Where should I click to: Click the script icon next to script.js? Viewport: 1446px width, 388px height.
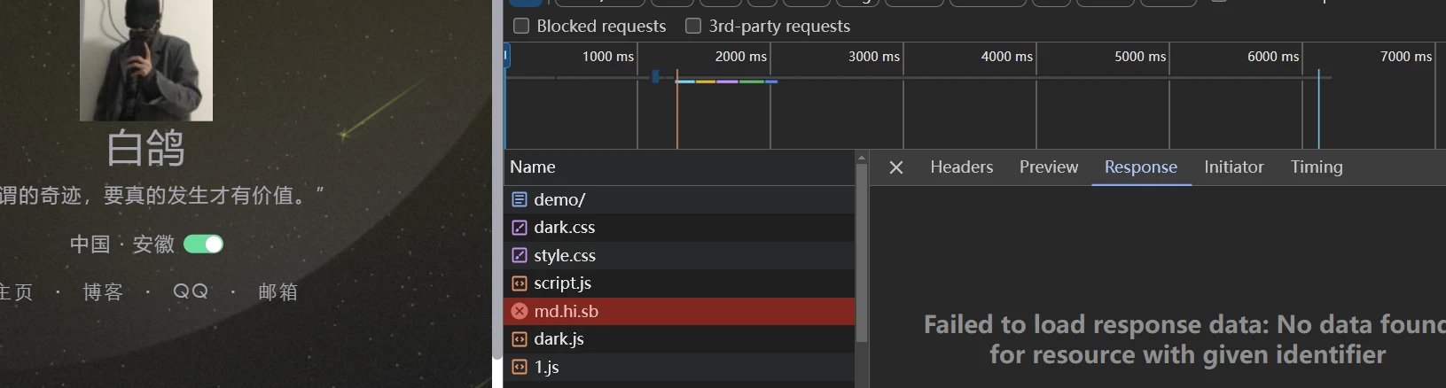(520, 283)
